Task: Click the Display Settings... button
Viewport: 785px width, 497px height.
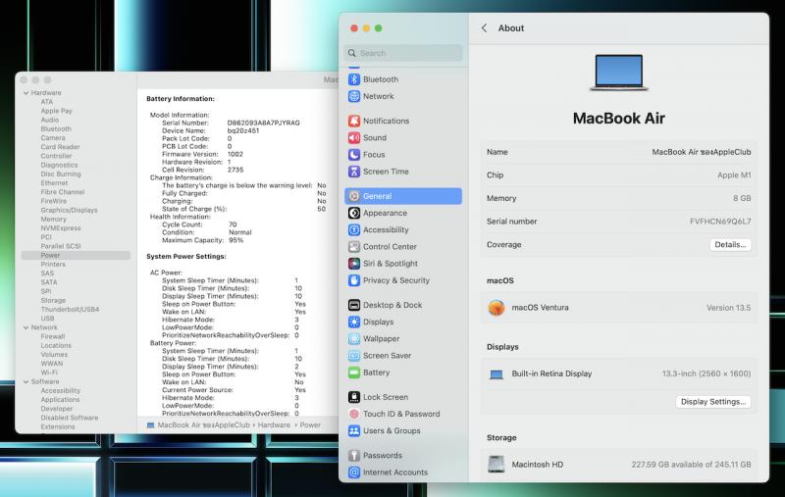Action: 714,402
